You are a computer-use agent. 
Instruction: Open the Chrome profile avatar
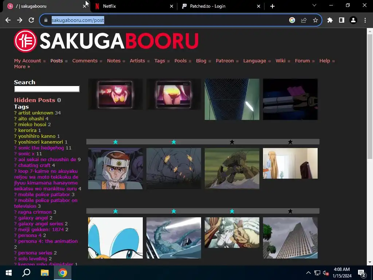353,20
